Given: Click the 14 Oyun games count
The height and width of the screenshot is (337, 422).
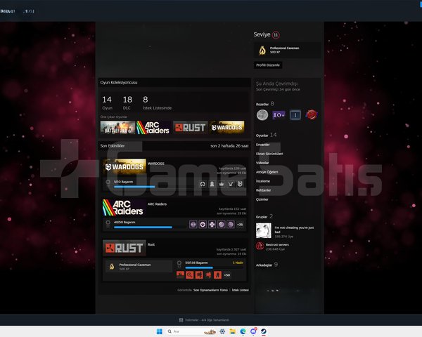Looking at the screenshot, I should (x=107, y=103).
